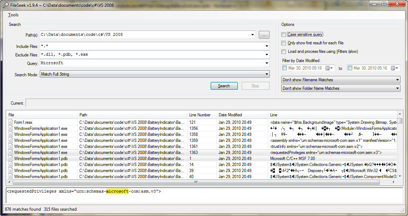Click inside the Query text field
408x216 pixels.
[x=153, y=63]
